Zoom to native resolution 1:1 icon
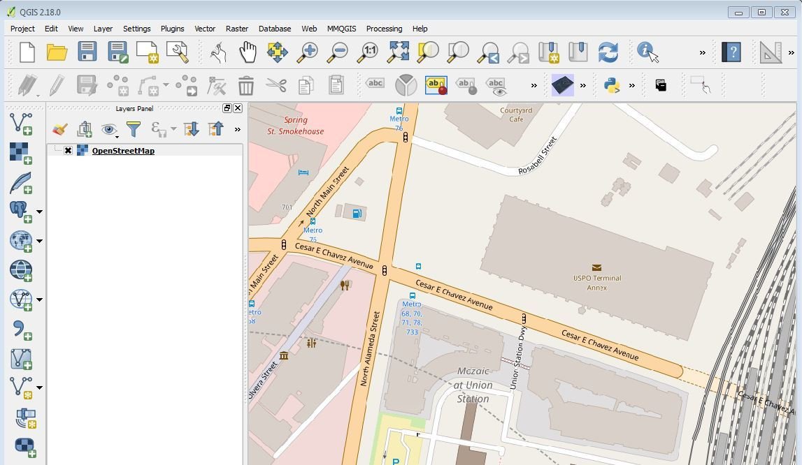The width and height of the screenshot is (802, 465). tap(368, 52)
